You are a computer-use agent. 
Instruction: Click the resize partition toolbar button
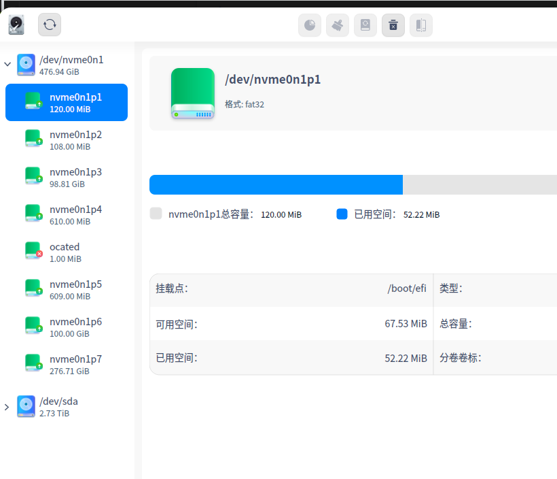click(x=421, y=25)
